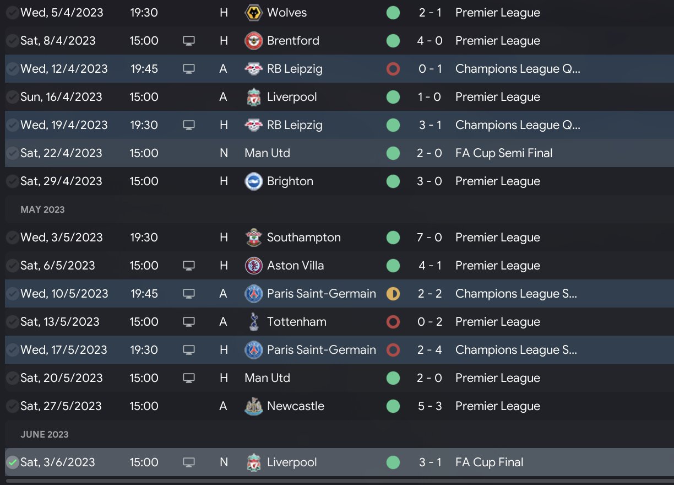
Task: Toggle the checkmark beside Wed 5/4/2023 fixture
Action: [x=12, y=13]
